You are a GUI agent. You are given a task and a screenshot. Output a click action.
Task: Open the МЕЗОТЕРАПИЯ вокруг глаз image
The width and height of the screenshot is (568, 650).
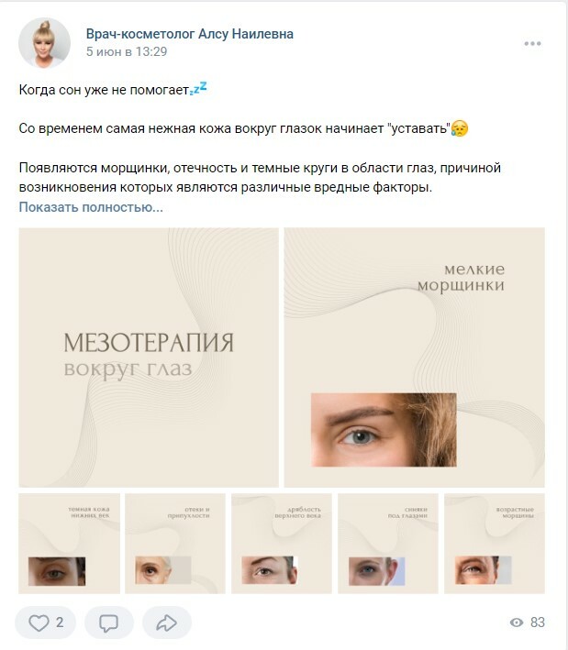click(149, 358)
